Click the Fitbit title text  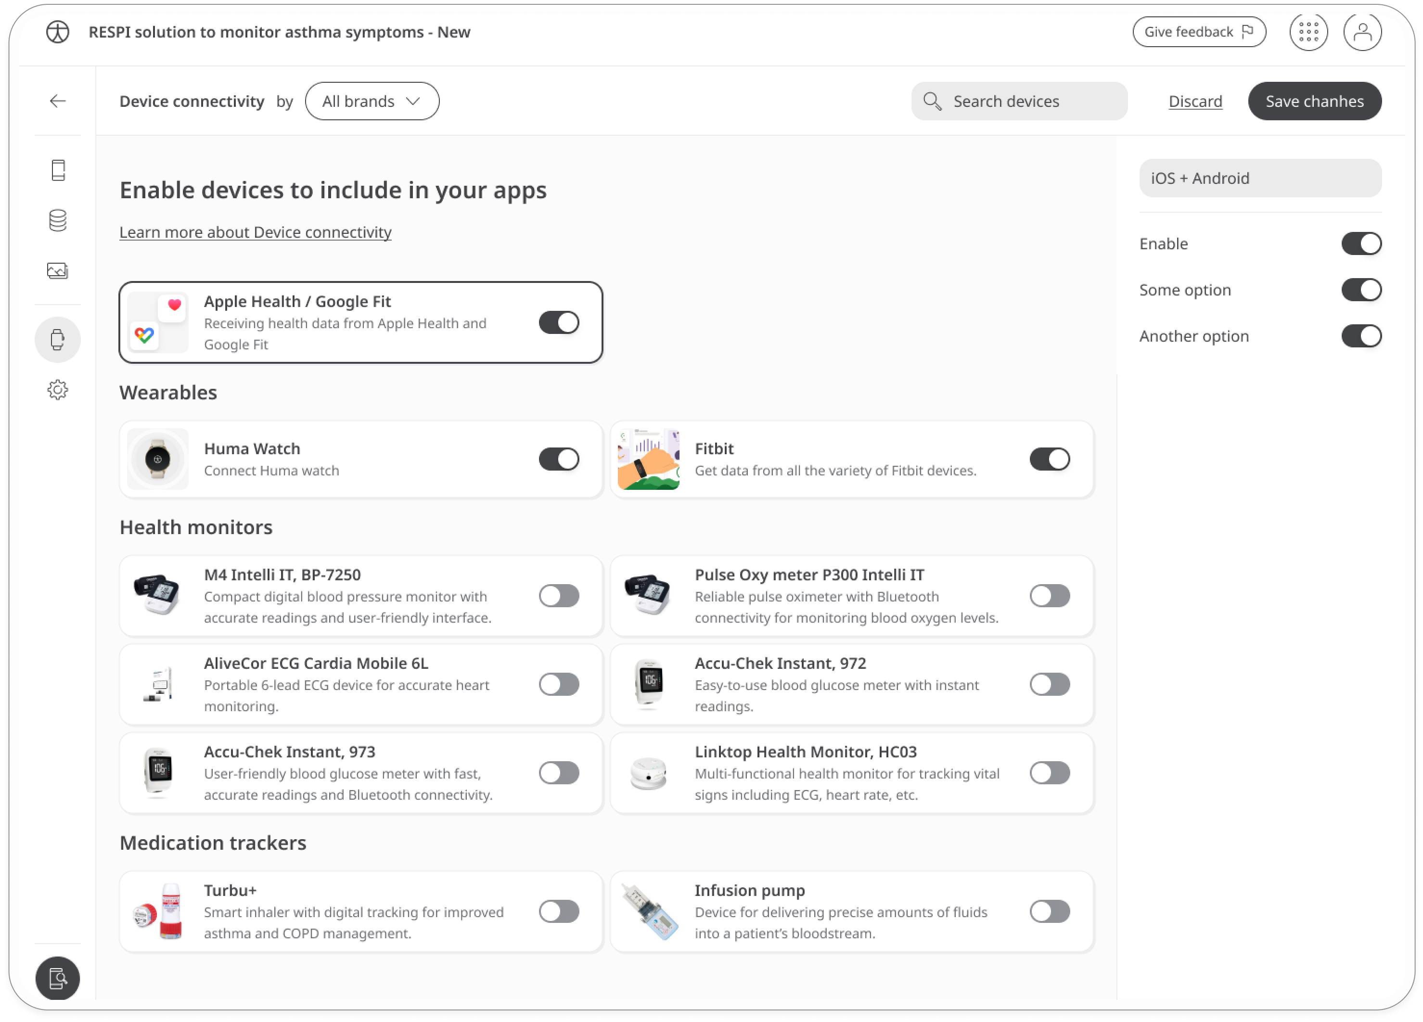pos(713,448)
